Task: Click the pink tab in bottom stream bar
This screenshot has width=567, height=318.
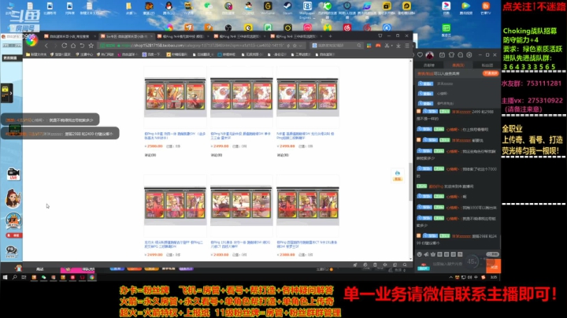Action: point(77,269)
